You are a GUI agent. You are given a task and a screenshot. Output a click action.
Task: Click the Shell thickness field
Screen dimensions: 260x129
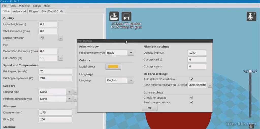tap(48, 31)
